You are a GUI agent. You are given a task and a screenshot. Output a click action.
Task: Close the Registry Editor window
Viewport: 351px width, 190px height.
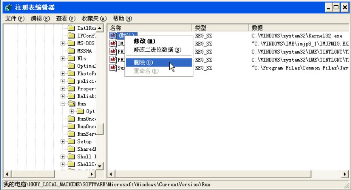345,8
